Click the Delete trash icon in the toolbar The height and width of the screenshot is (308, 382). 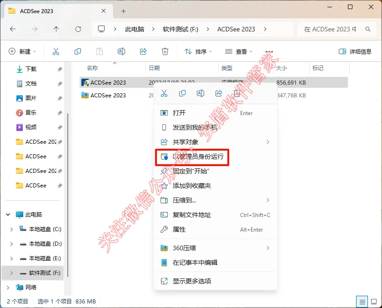coord(165,51)
